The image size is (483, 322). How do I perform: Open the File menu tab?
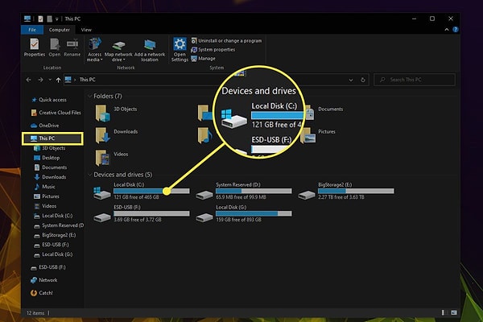(32, 30)
